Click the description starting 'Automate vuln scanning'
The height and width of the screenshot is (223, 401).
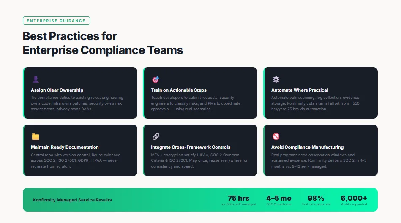315,103
